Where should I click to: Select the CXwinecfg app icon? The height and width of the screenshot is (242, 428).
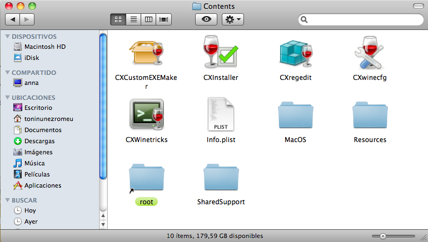[369, 52]
